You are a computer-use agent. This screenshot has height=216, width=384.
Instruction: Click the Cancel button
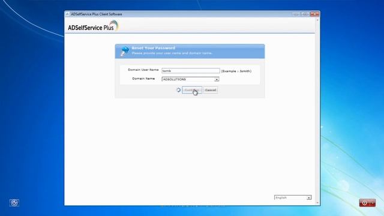click(x=211, y=90)
